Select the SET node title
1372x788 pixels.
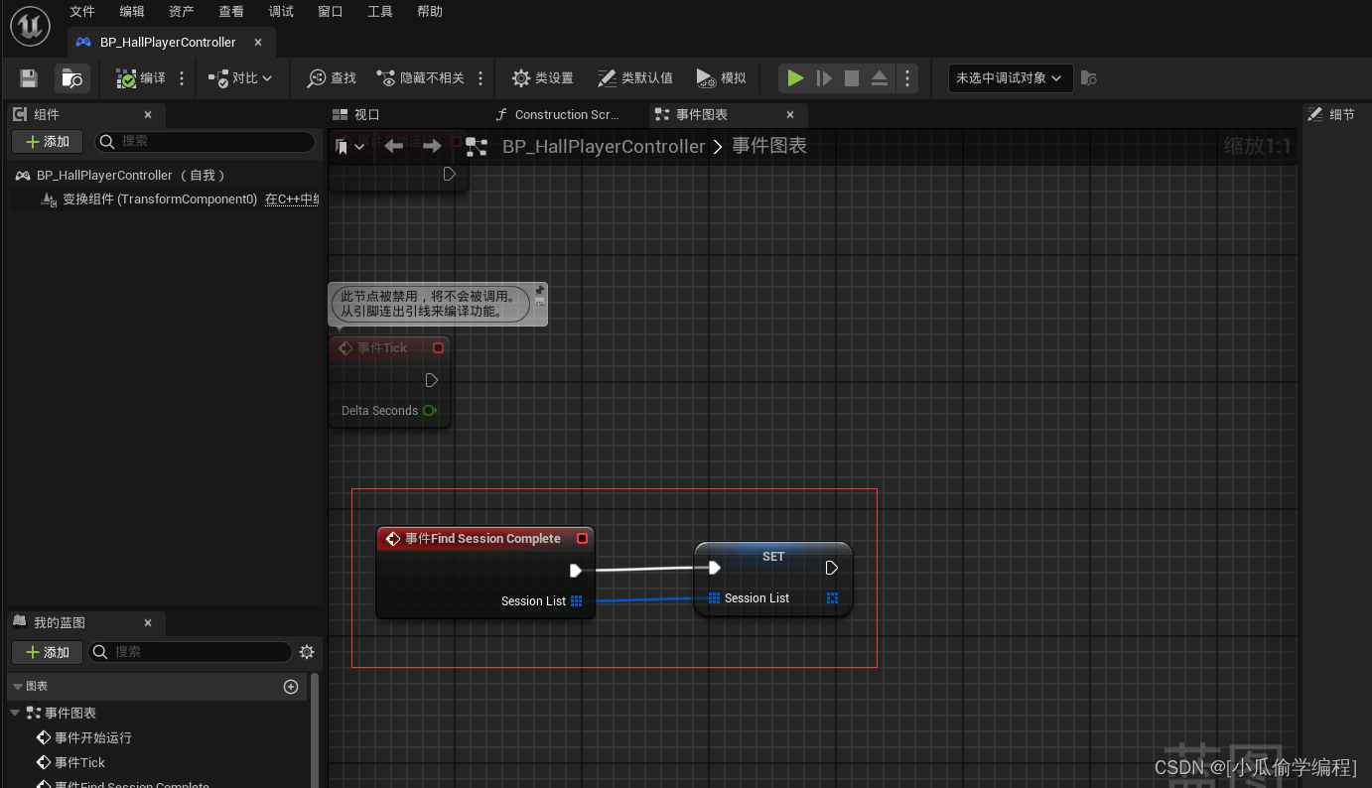pyautogui.click(x=773, y=557)
